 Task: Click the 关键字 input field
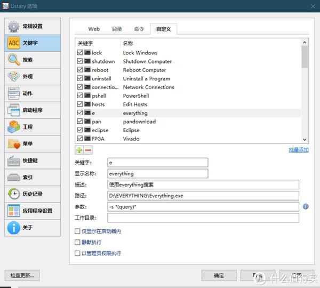coord(158,163)
